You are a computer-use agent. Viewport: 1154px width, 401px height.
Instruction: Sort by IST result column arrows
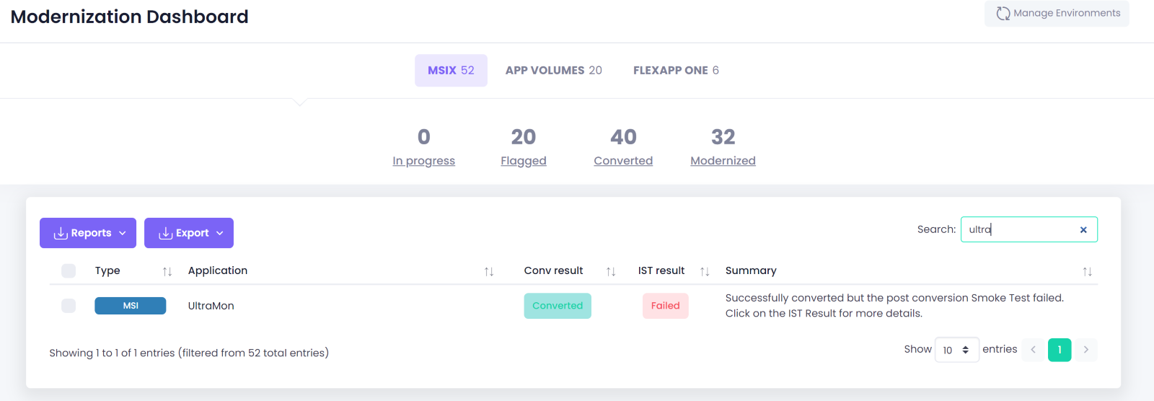click(x=705, y=272)
